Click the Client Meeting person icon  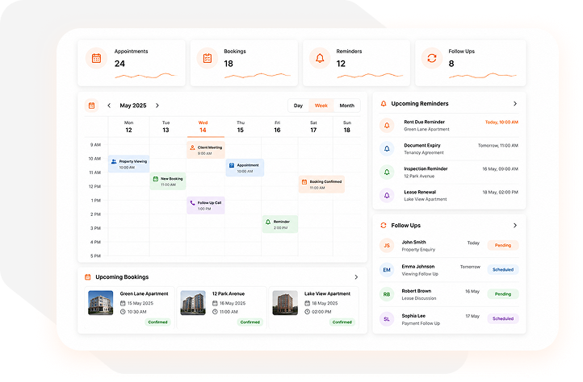pyautogui.click(x=192, y=147)
